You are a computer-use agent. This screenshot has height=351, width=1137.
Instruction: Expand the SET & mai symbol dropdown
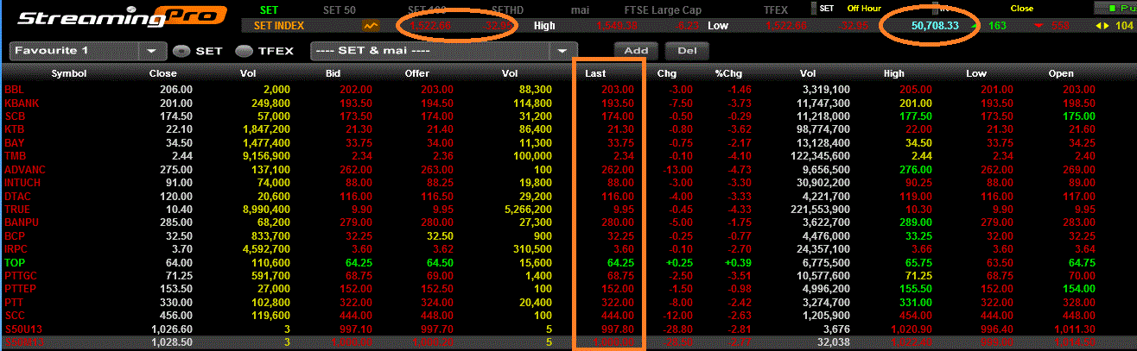563,51
